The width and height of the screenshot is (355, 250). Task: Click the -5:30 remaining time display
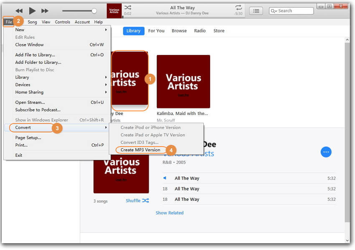(x=238, y=14)
